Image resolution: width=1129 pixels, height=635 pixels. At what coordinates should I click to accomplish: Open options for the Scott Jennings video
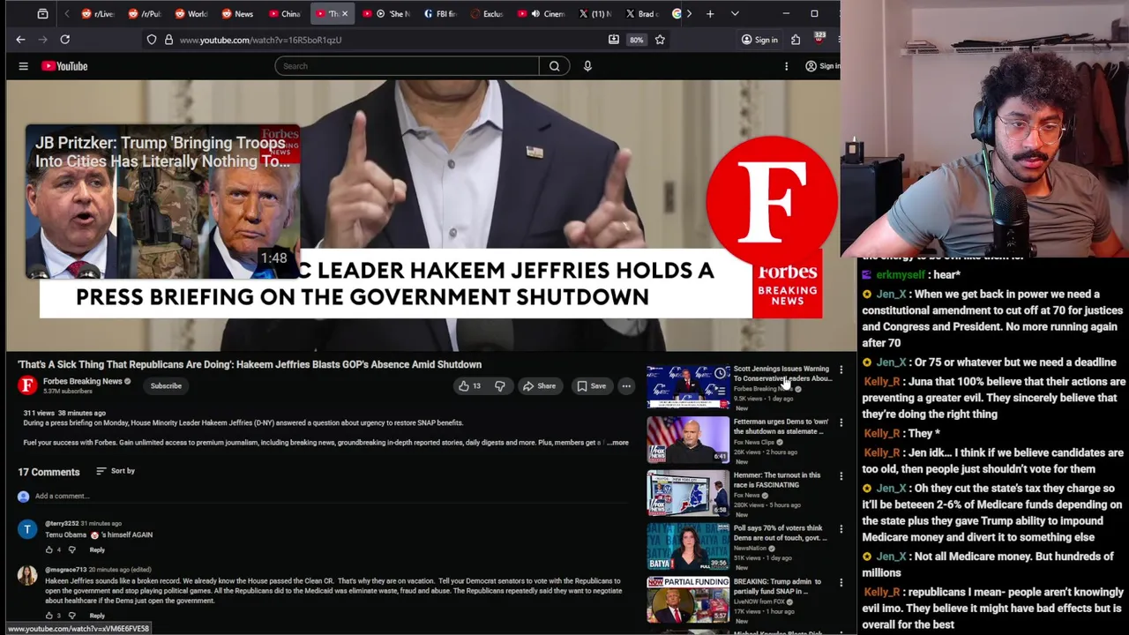tap(841, 370)
